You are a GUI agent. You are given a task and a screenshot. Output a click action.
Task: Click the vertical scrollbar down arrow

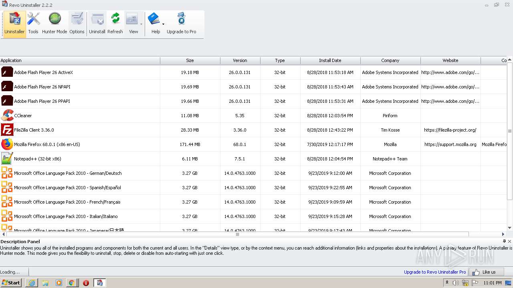point(510,228)
